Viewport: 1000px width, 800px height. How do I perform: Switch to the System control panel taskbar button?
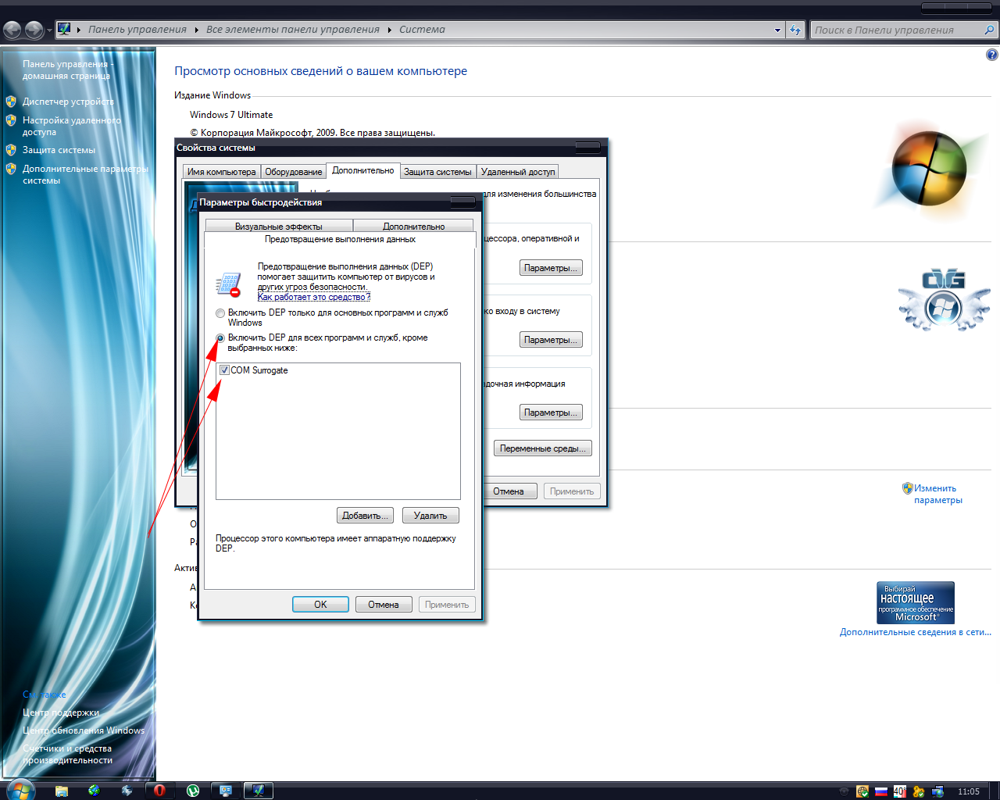tap(259, 791)
